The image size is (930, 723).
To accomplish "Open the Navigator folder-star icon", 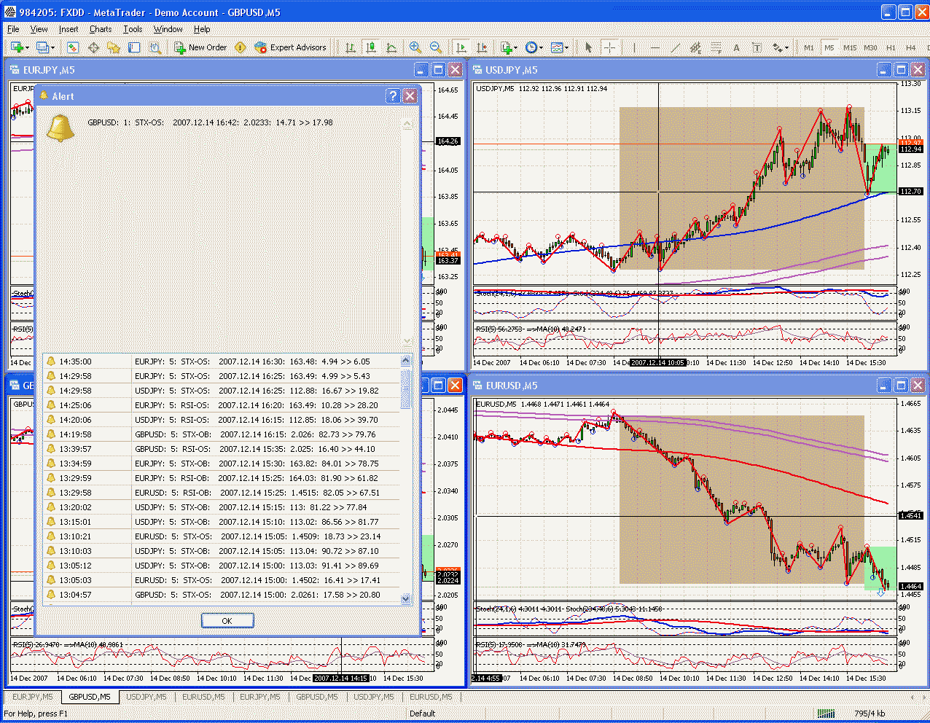I will pyautogui.click(x=114, y=47).
